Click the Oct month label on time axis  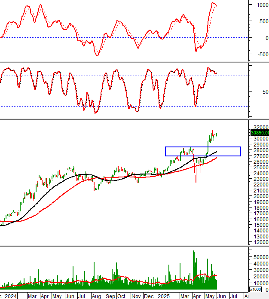click(121, 296)
